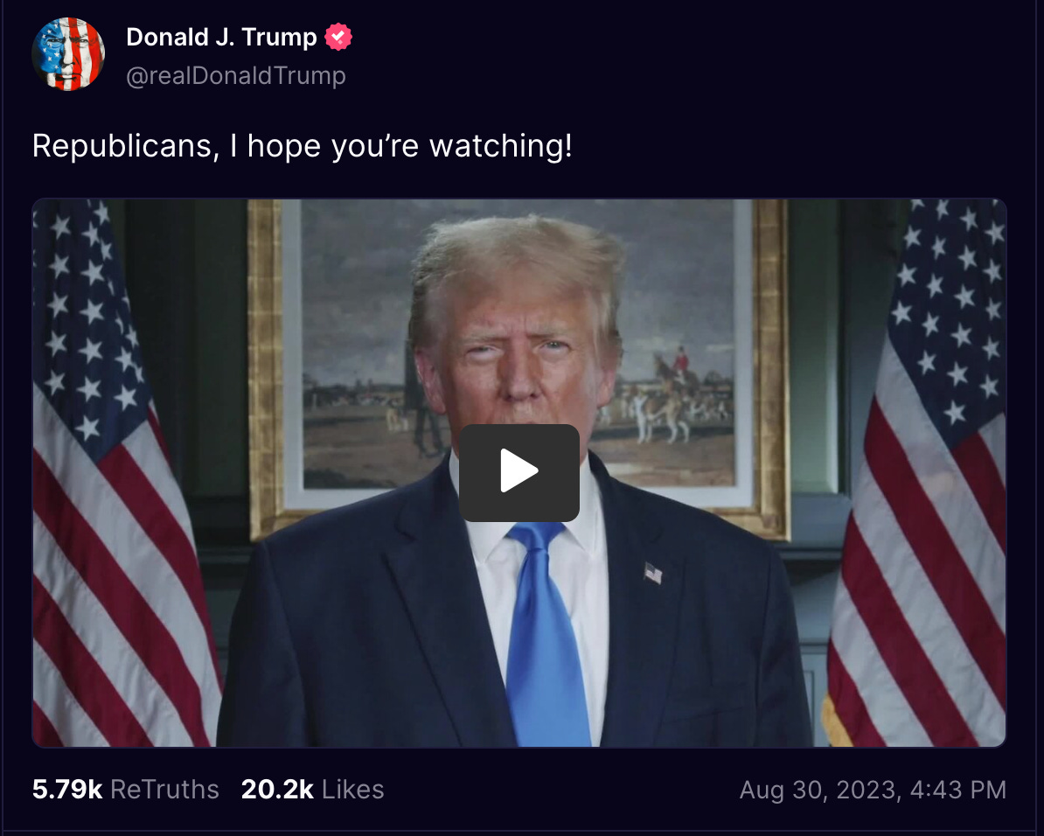Open the Donald J. Trump display name

[x=221, y=37]
